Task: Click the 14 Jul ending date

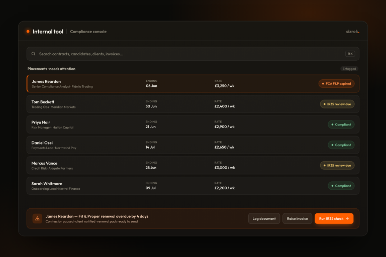Action: [x=150, y=147]
